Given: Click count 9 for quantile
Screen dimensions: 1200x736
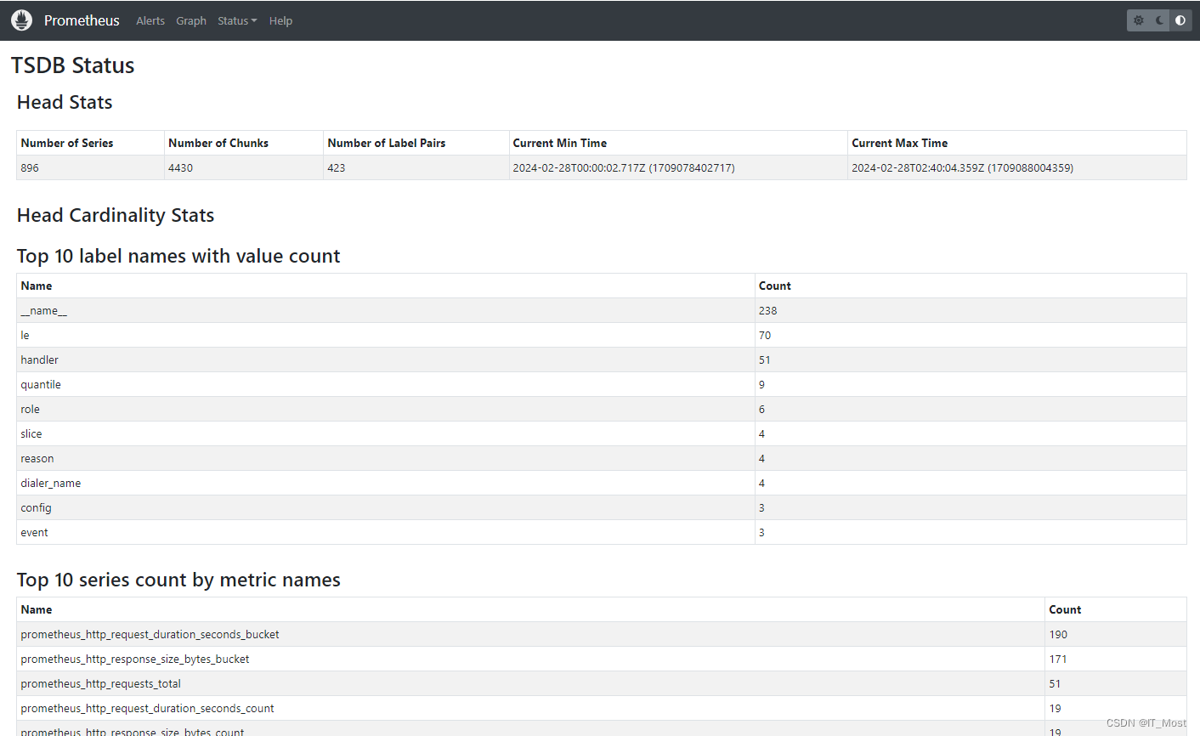Looking at the screenshot, I should click(x=761, y=384).
